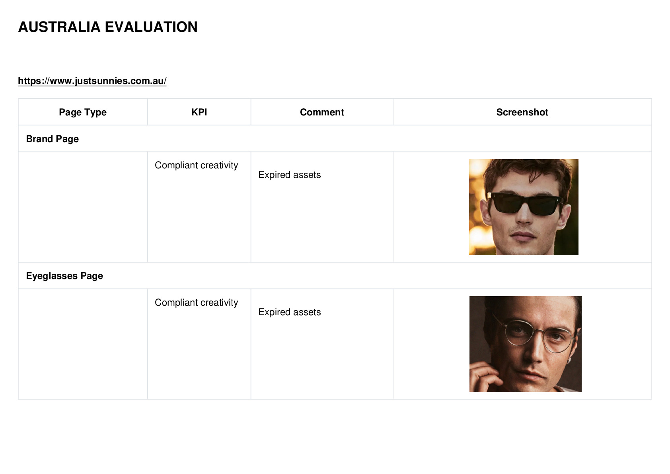Select the Brand Page section row

(335, 139)
